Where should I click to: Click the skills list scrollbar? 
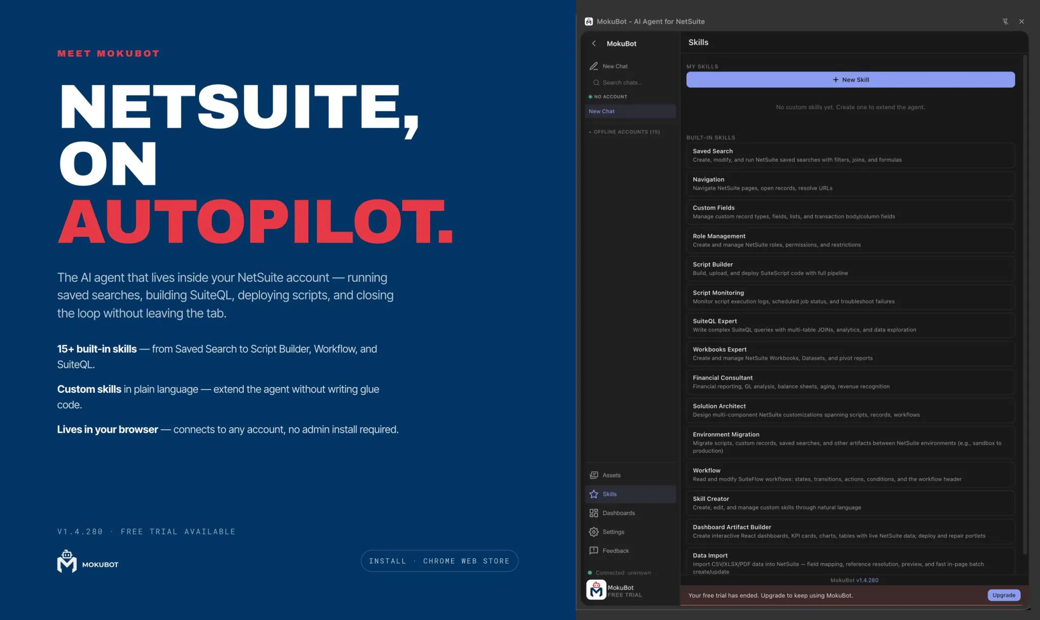pos(1025,304)
